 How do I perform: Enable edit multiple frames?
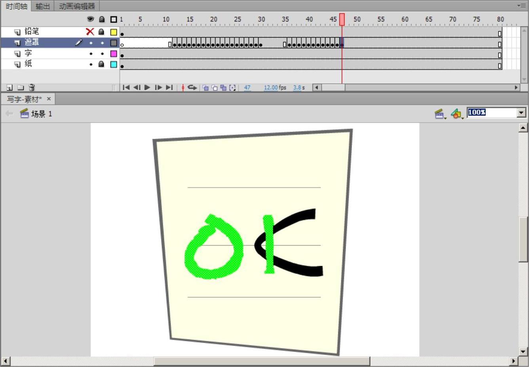click(223, 88)
